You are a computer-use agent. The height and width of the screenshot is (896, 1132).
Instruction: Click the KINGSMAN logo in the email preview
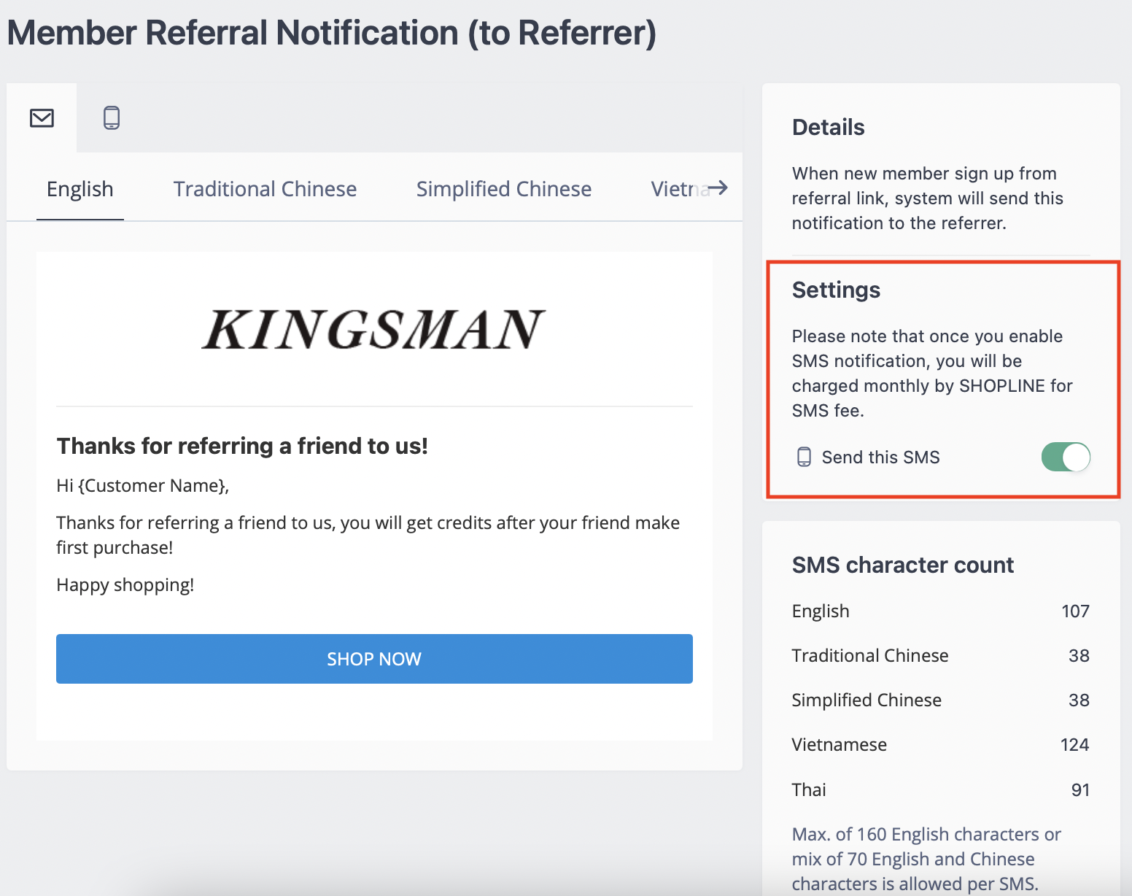(x=373, y=329)
